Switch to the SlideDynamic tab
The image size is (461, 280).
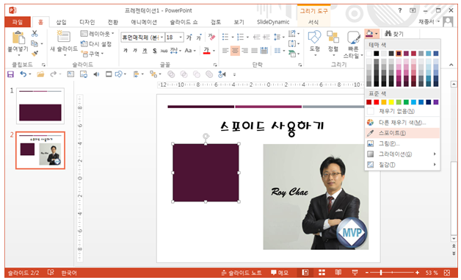pos(273,22)
